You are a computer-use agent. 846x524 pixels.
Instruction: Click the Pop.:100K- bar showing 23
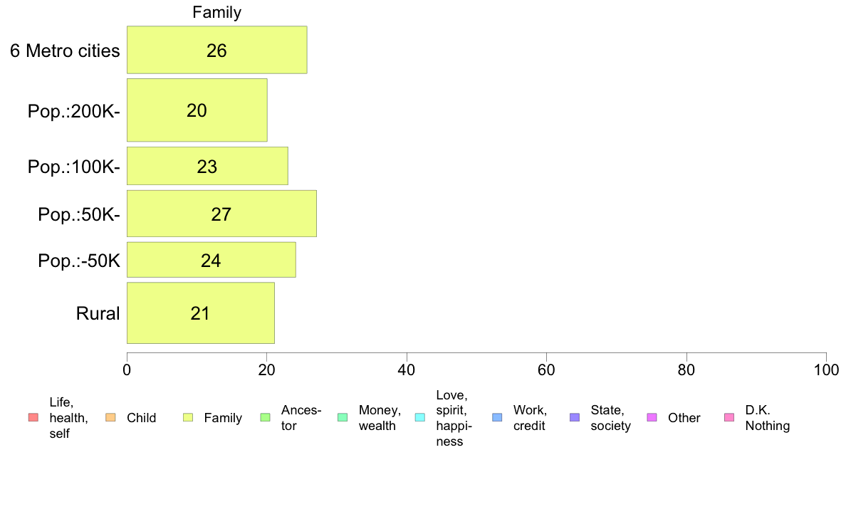point(207,166)
